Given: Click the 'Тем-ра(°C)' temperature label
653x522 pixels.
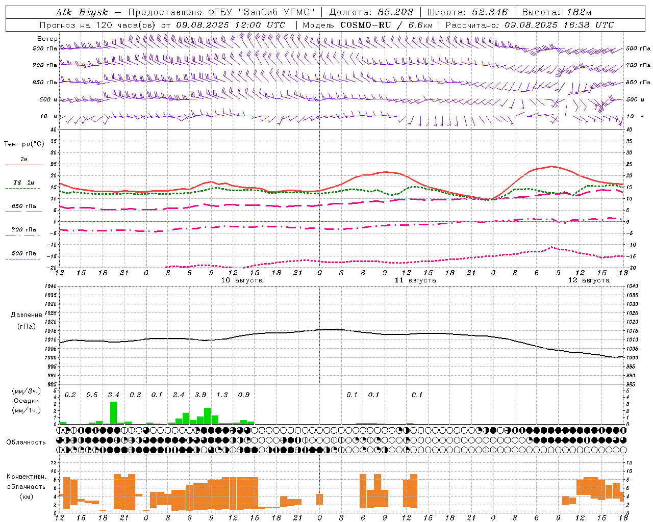Looking at the screenshot, I should 24,144.
